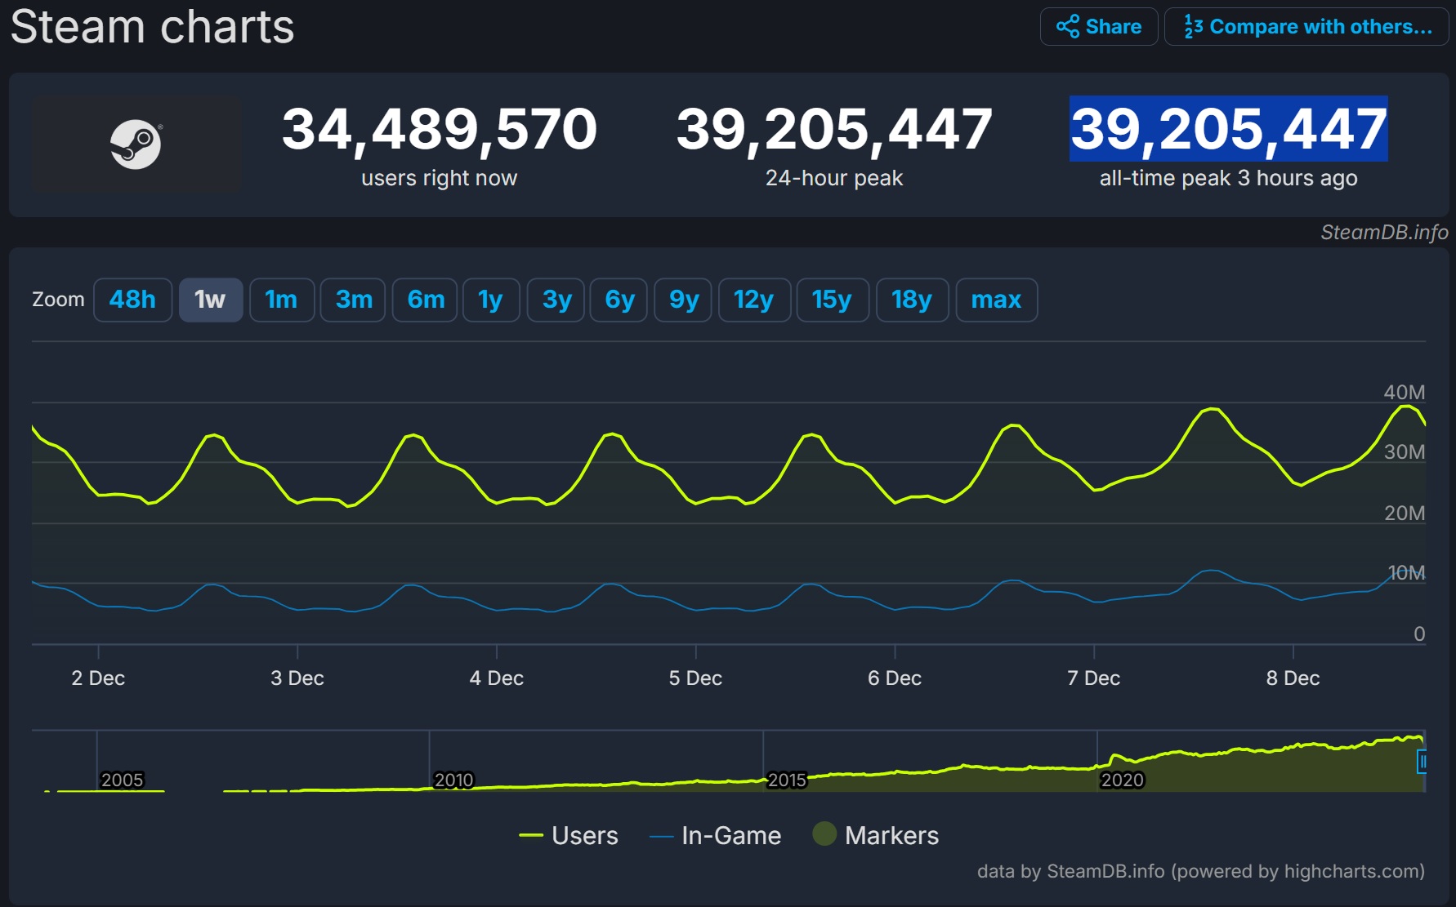Select the 18y zoom range

point(912,300)
